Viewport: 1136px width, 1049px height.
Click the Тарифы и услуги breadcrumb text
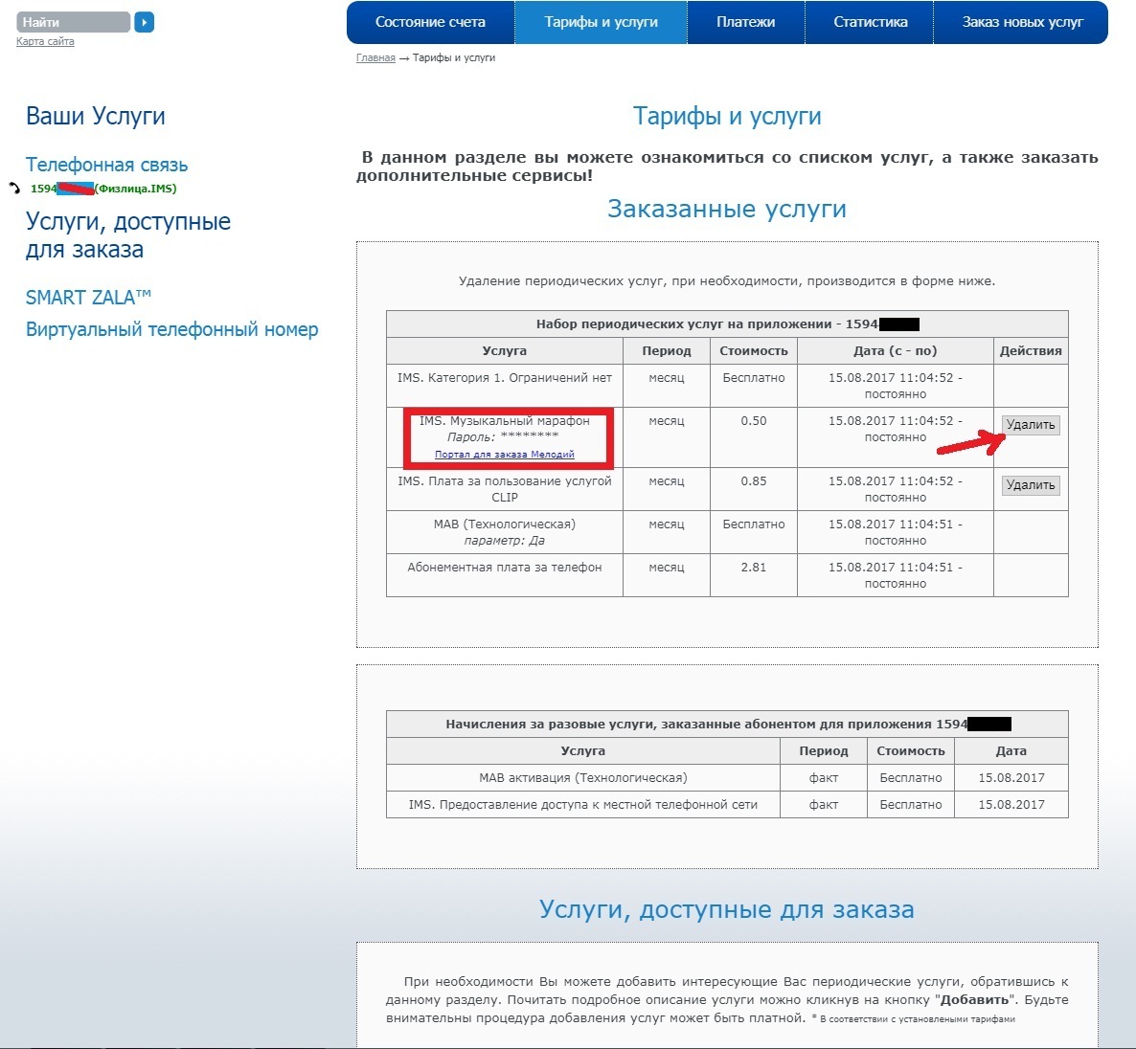click(x=453, y=58)
